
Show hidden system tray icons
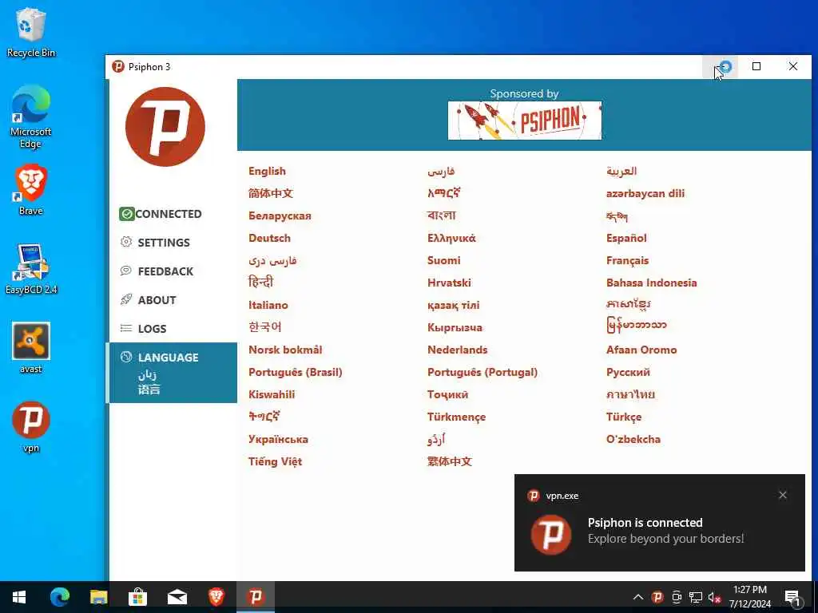[x=638, y=597]
